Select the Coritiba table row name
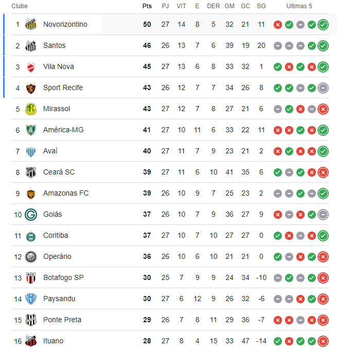The width and height of the screenshot is (337, 350). coord(56,235)
